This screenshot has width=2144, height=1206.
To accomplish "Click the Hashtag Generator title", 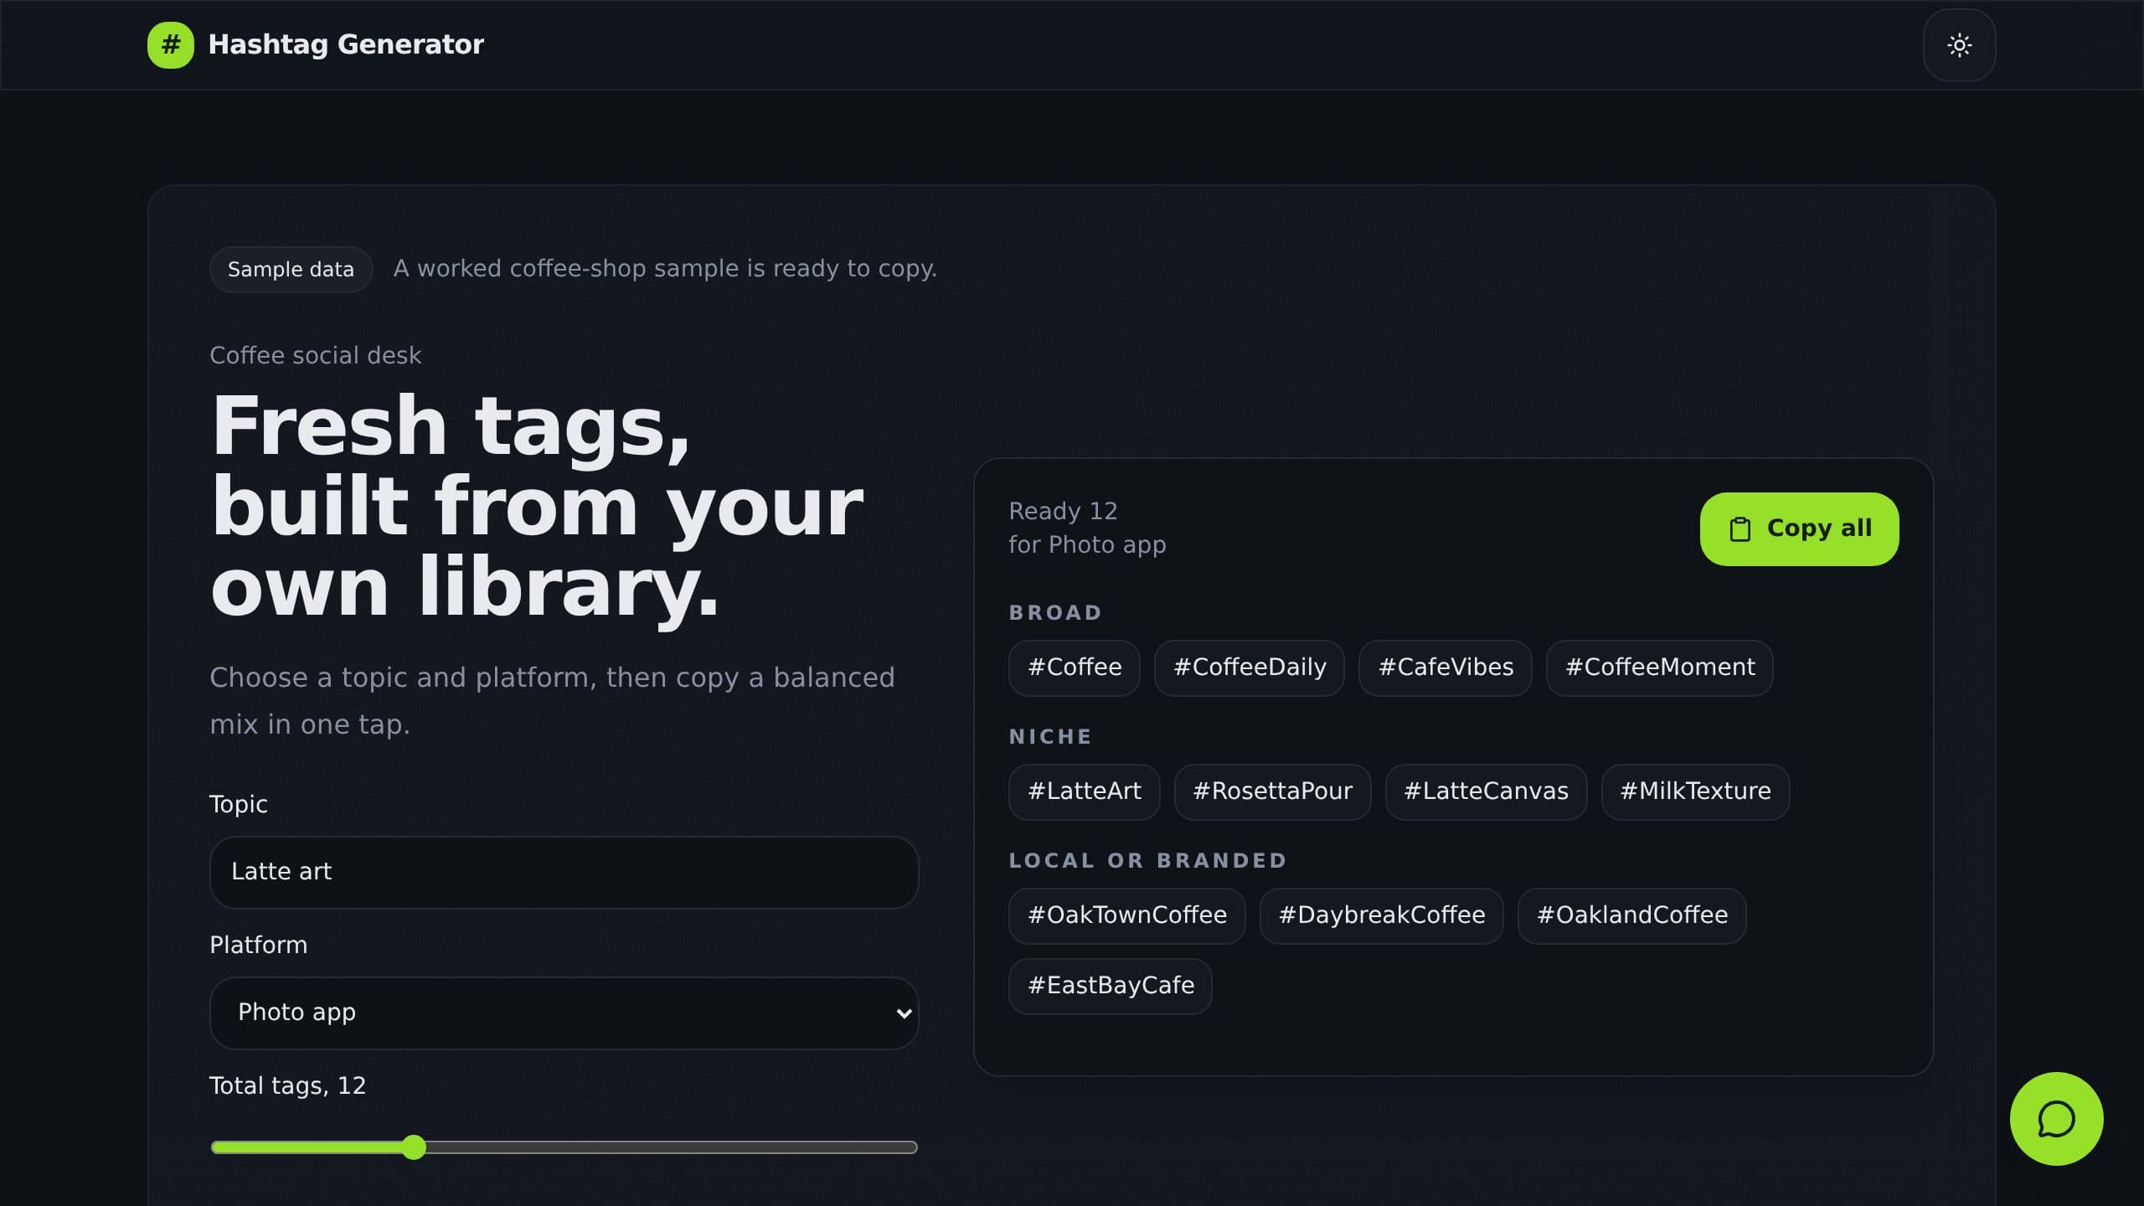I will tap(346, 44).
